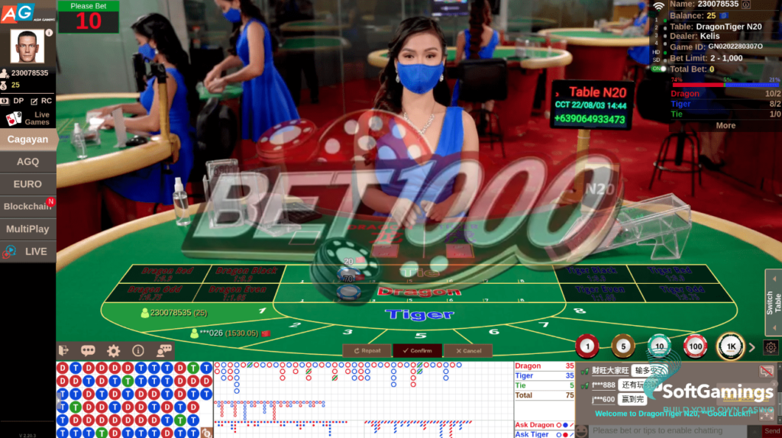Click the info circle icon in toolbar
Viewport: 782px width, 438px height.
138,350
